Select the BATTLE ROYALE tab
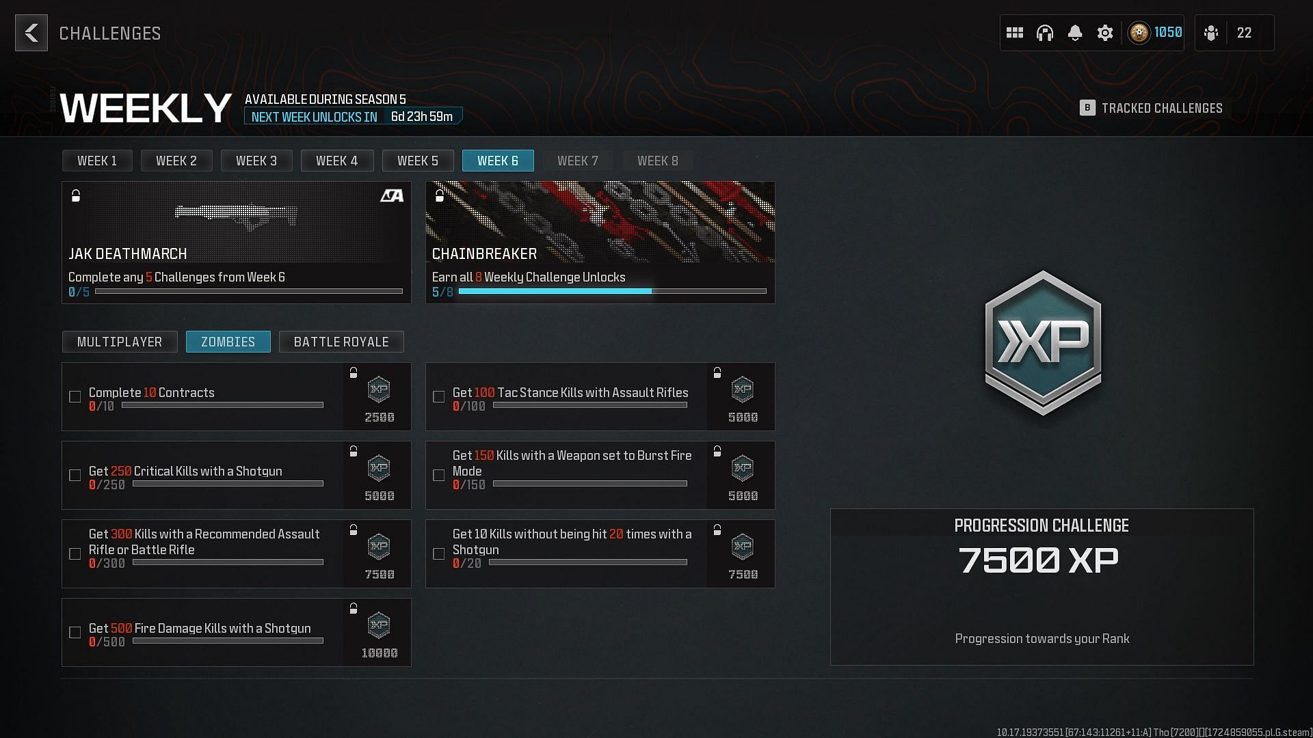Viewport: 1313px width, 738px height. click(341, 342)
